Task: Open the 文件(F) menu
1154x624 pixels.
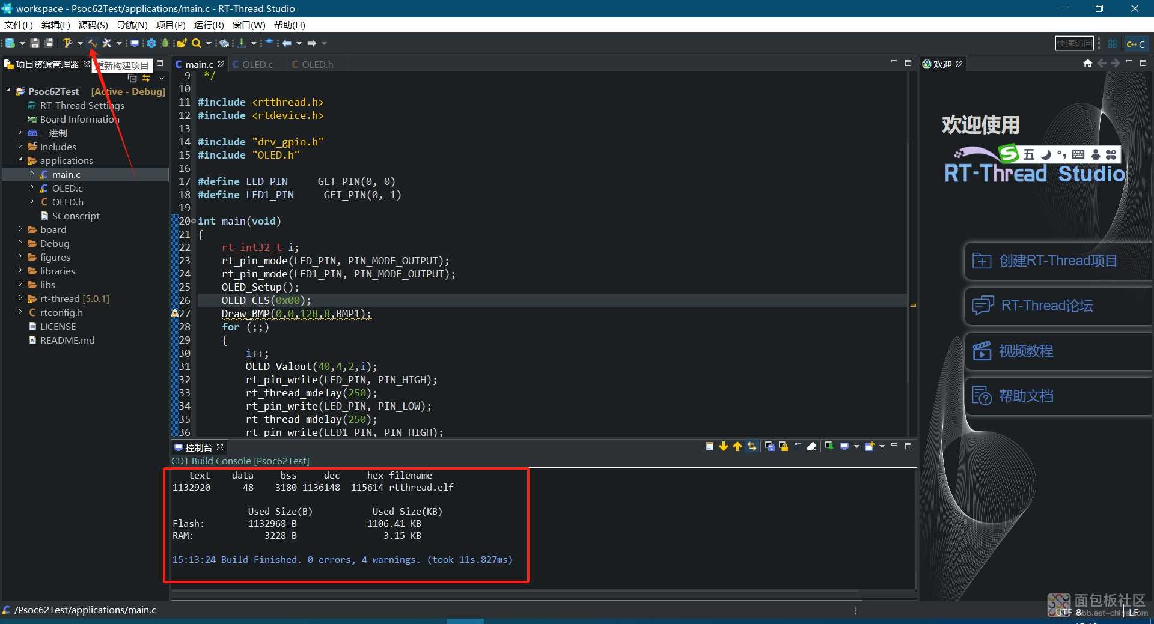Action: (x=19, y=25)
